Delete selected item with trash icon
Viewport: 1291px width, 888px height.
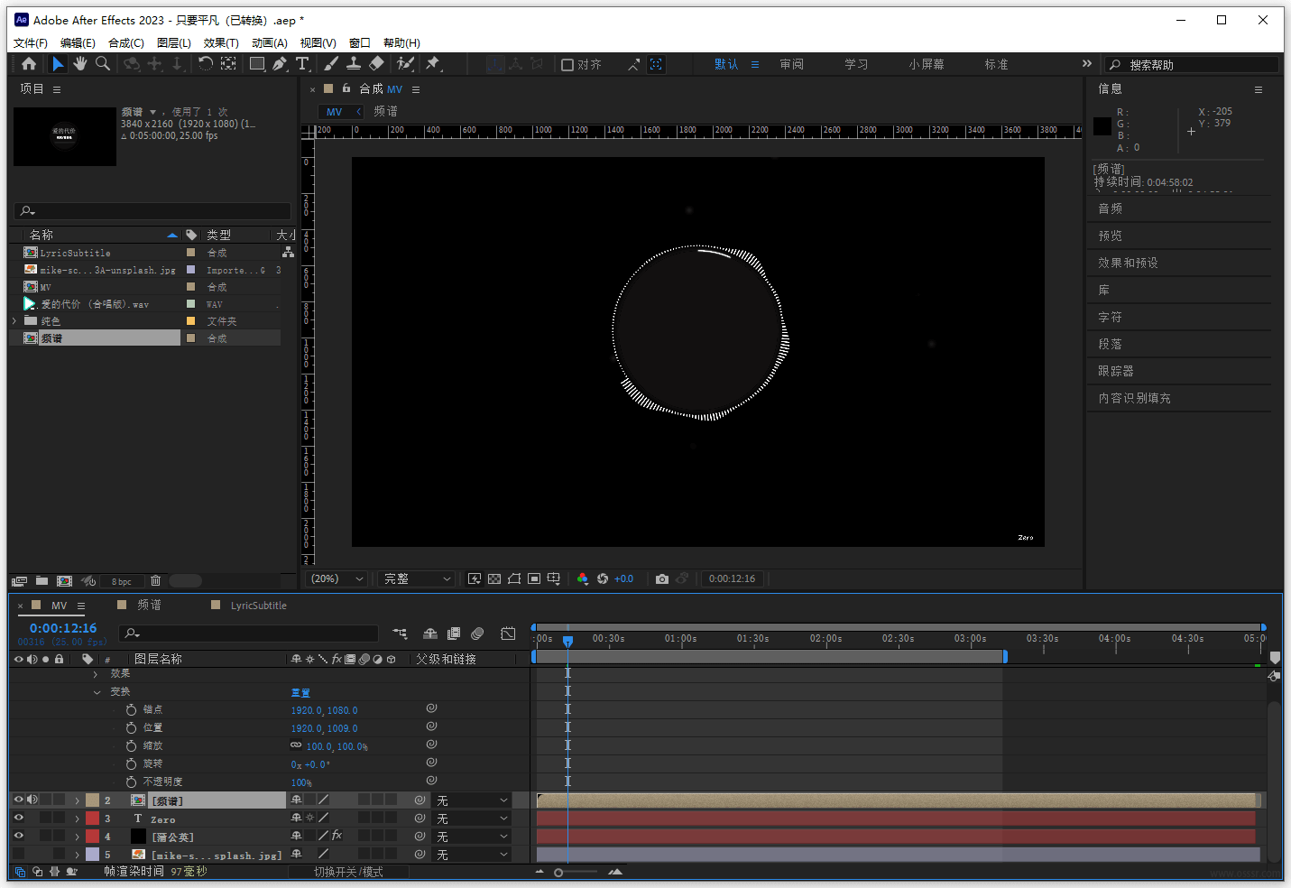click(155, 581)
